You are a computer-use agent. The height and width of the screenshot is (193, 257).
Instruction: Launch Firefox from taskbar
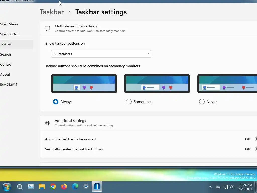(x=64, y=187)
